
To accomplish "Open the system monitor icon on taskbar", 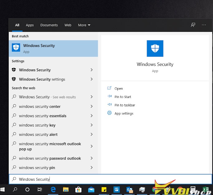I will coord(142,190).
